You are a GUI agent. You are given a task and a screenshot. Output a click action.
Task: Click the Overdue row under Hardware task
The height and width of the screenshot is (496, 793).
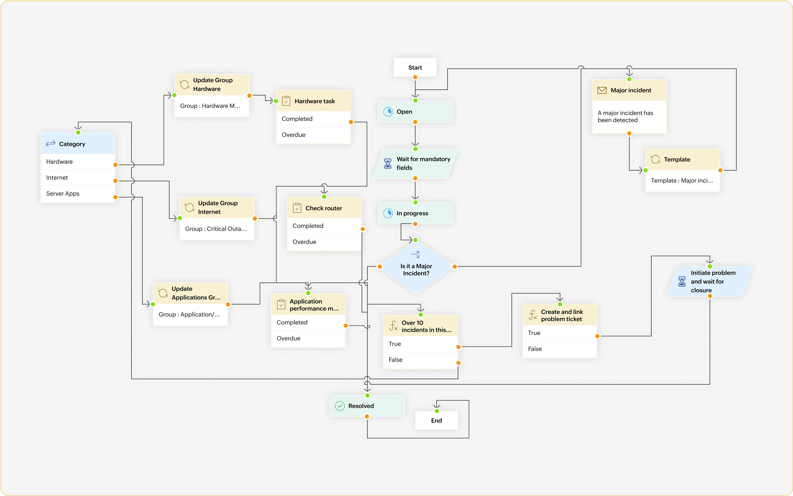[x=313, y=135]
